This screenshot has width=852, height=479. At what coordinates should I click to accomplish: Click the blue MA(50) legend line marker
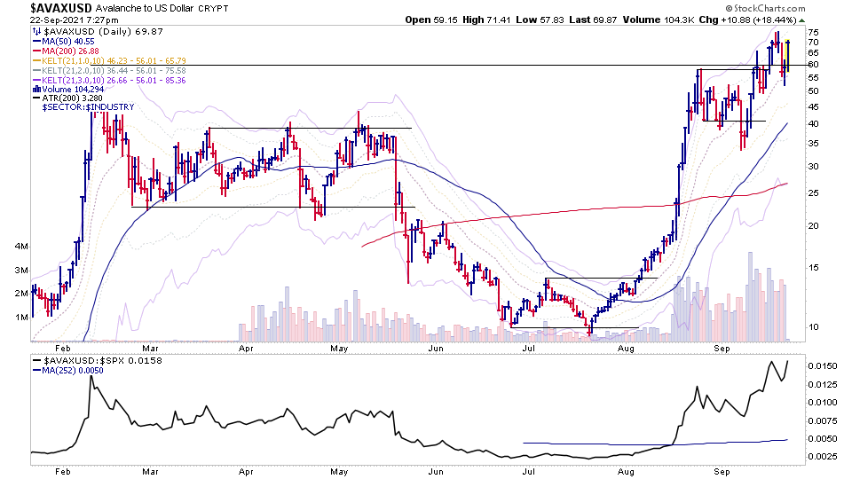pos(37,42)
